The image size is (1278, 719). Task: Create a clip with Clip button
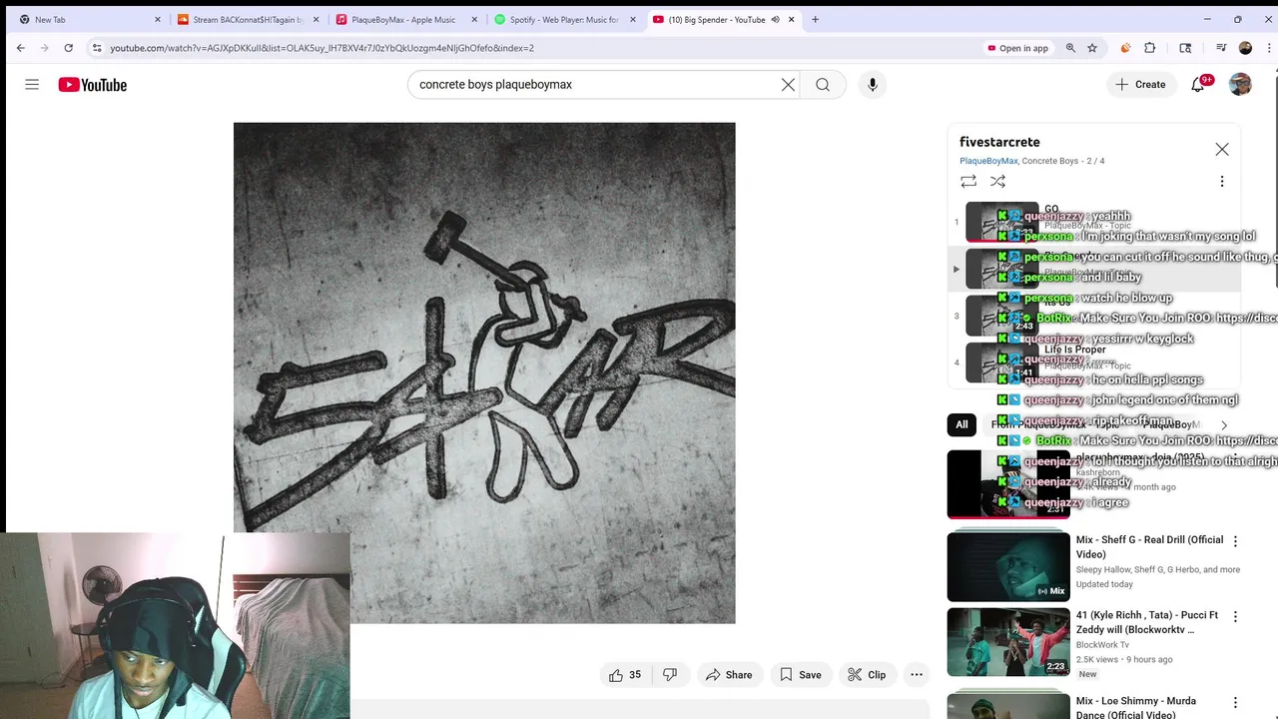point(867,675)
